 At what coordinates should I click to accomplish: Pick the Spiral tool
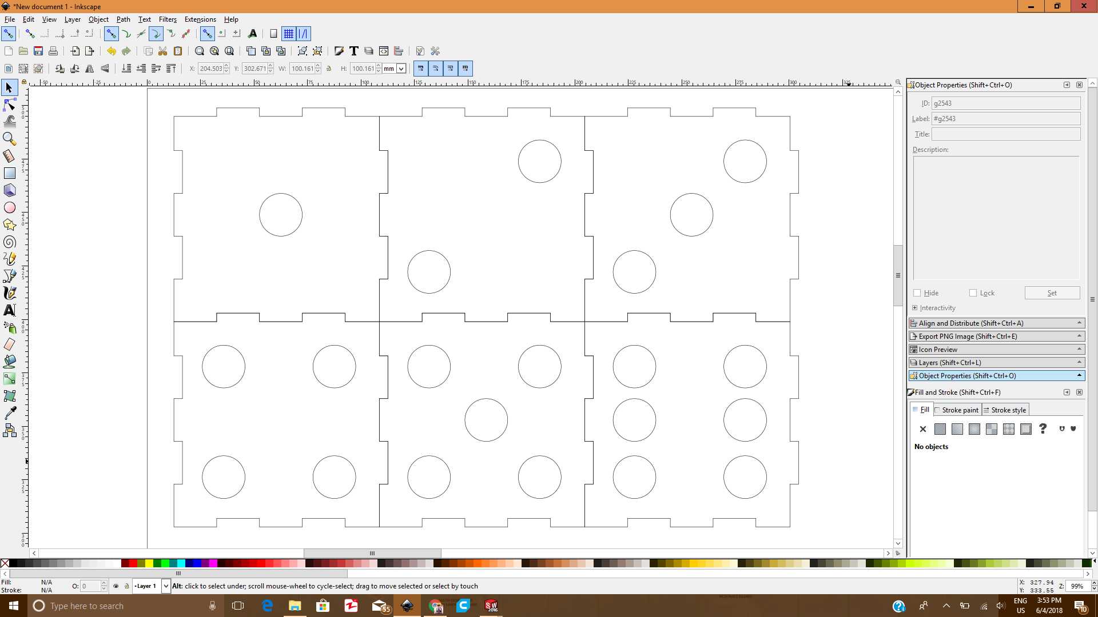10,242
